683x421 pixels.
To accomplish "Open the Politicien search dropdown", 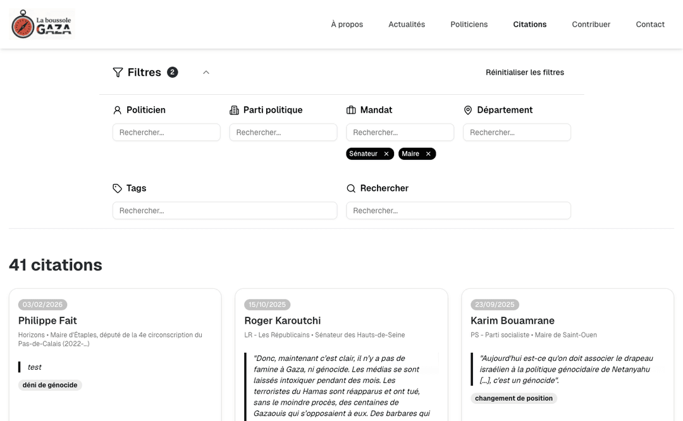I will click(166, 132).
